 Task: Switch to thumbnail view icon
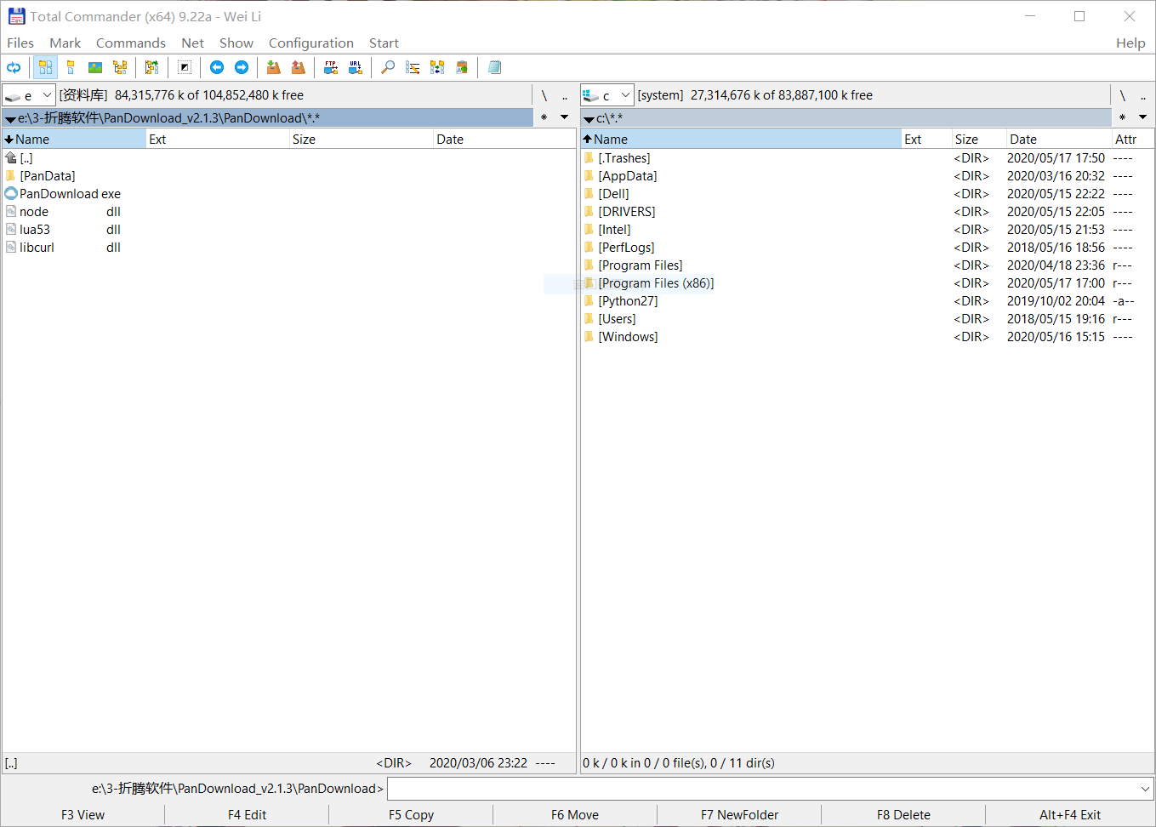tap(95, 67)
